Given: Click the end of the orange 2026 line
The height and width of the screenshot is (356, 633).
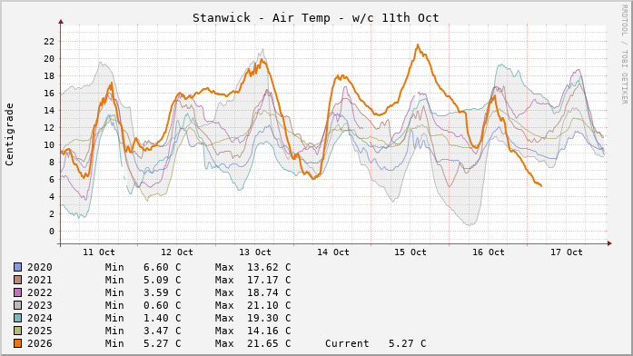Looking at the screenshot, I should click(x=541, y=185).
